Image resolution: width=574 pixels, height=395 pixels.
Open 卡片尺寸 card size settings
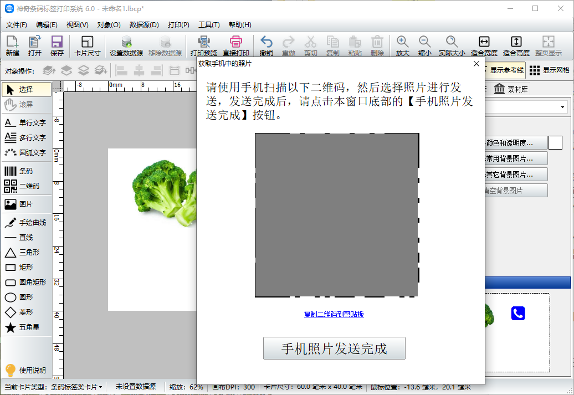[x=87, y=46]
